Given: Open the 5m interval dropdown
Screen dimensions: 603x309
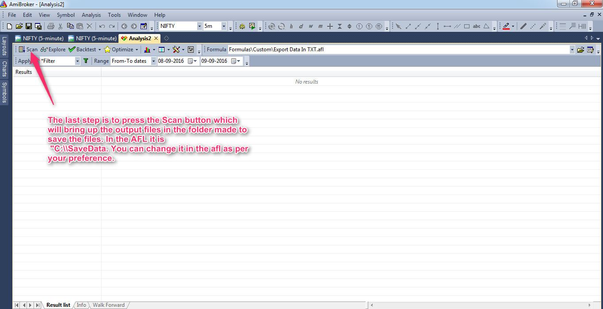Looking at the screenshot, I should click(224, 26).
